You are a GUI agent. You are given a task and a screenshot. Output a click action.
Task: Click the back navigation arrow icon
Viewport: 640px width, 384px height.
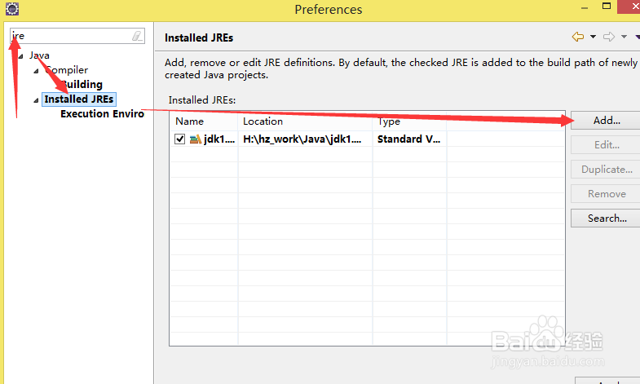point(578,37)
